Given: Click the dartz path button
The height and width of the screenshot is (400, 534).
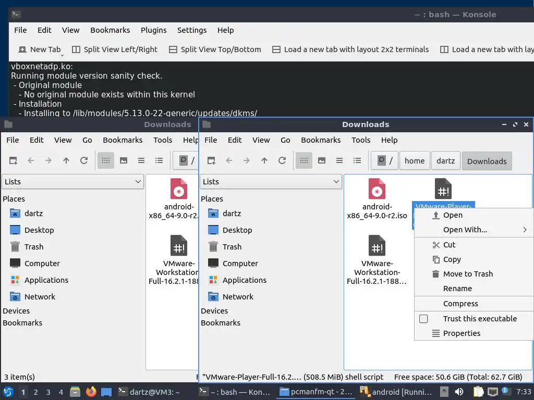Looking at the screenshot, I should point(445,161).
